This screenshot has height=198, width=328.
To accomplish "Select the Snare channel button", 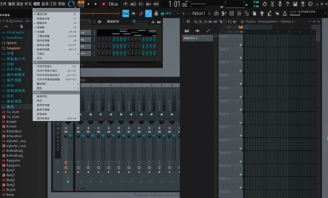I will click(86, 53).
